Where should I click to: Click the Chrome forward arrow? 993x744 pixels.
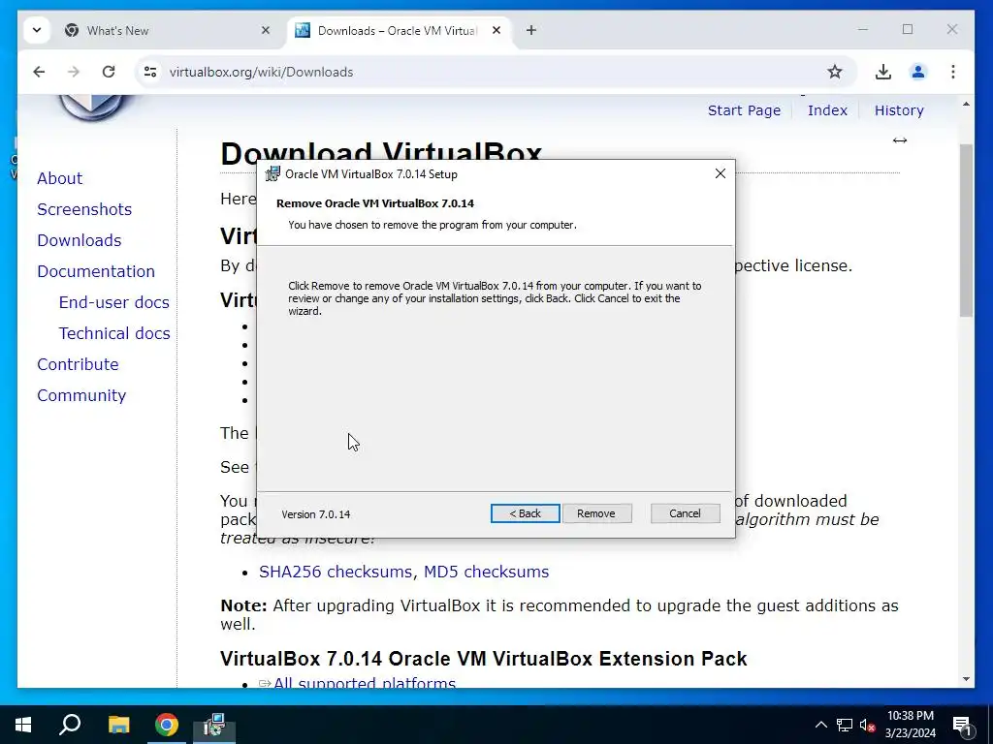click(x=74, y=72)
